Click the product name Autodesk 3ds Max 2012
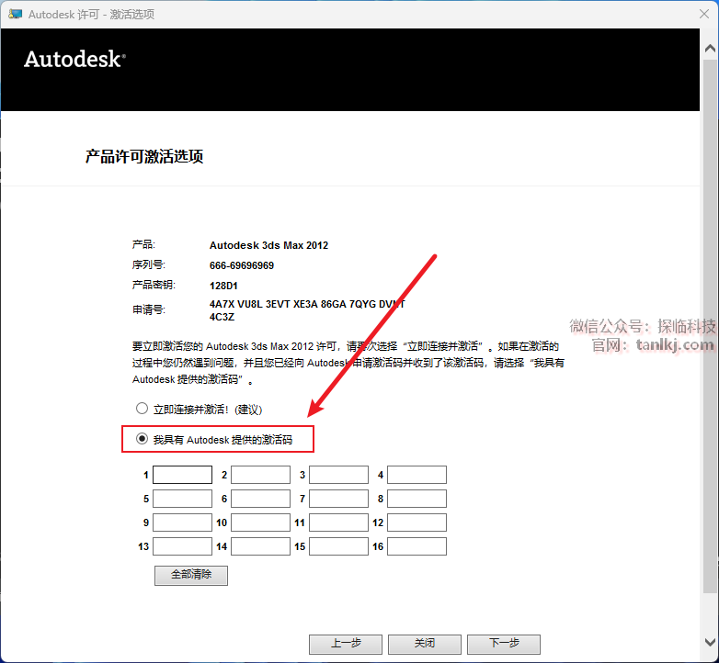This screenshot has height=663, width=719. [268, 245]
